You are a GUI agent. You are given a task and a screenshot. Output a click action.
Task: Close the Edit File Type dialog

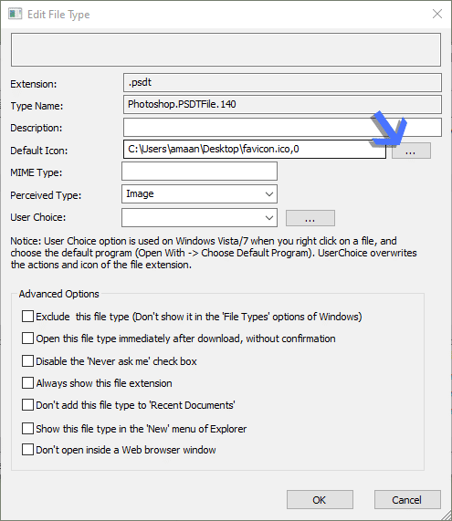tap(437, 14)
